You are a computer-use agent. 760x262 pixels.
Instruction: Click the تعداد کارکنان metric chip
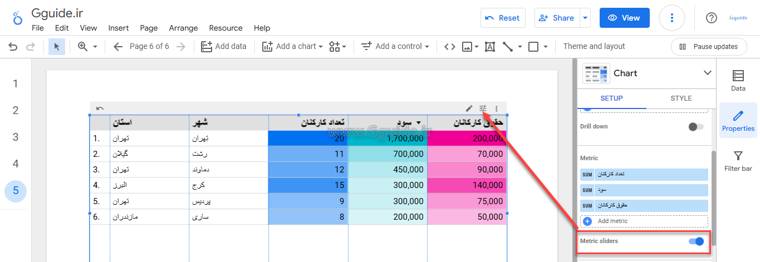[x=644, y=175]
